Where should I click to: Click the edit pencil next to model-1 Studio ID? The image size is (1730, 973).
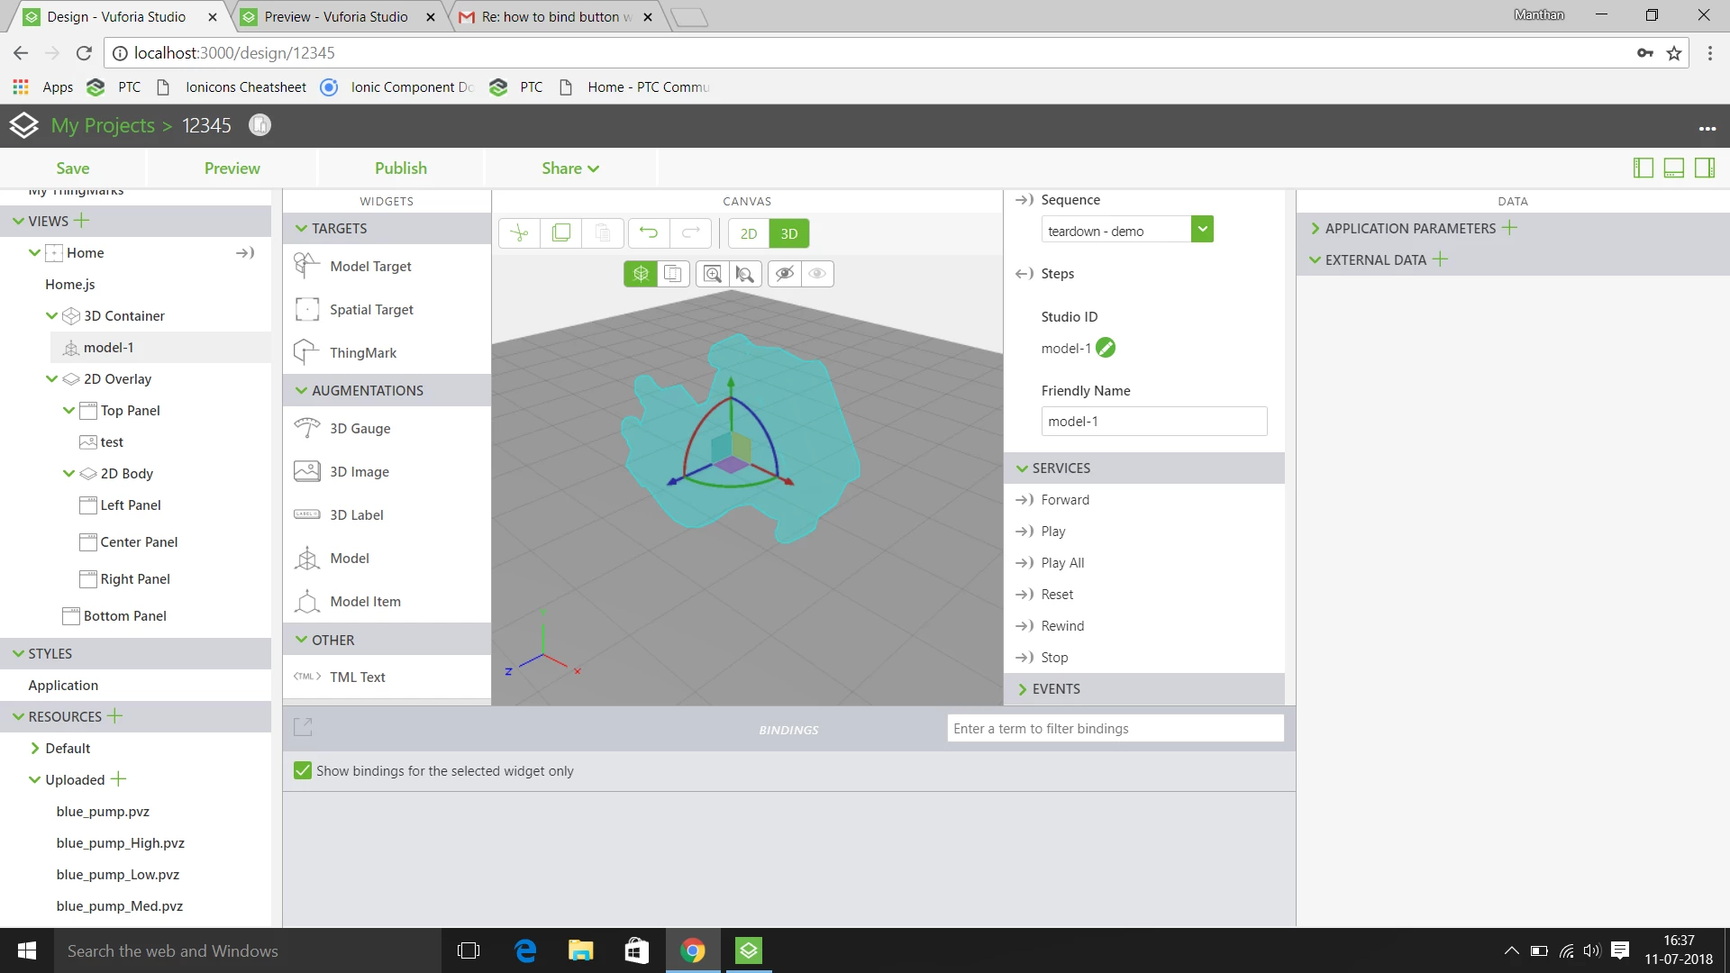pyautogui.click(x=1106, y=348)
